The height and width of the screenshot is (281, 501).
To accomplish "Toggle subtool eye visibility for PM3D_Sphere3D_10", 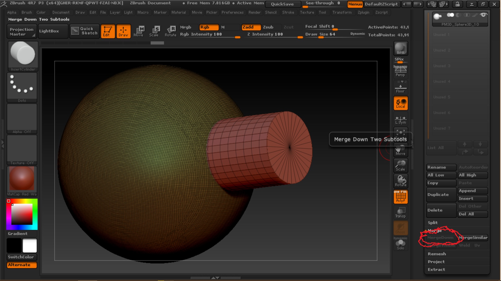I will (483, 15).
